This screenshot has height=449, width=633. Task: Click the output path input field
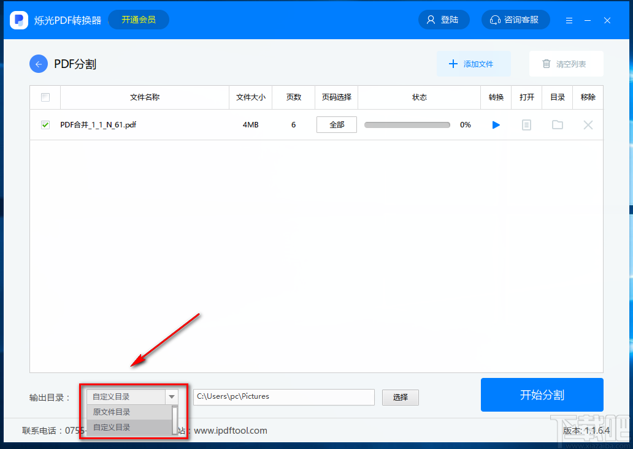point(283,397)
